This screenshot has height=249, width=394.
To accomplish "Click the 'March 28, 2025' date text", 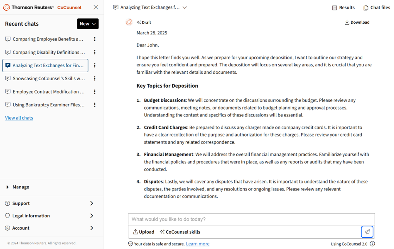I will (152, 33).
